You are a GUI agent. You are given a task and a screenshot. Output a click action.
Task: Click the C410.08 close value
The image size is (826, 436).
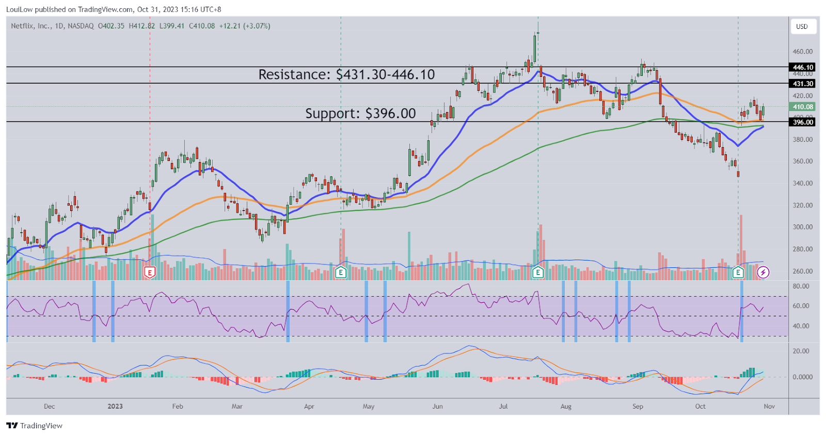202,26
